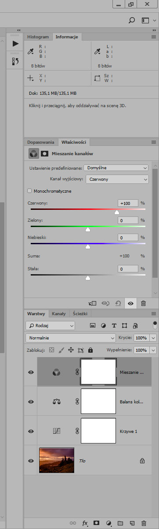Toggle layer filtering on/off switch
The width and height of the screenshot is (159, 529).
tap(155, 325)
